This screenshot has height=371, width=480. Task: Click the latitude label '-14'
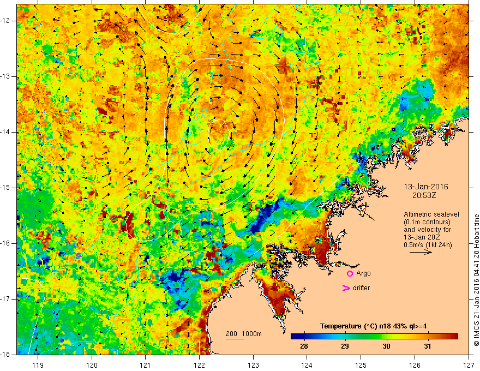click(7, 132)
